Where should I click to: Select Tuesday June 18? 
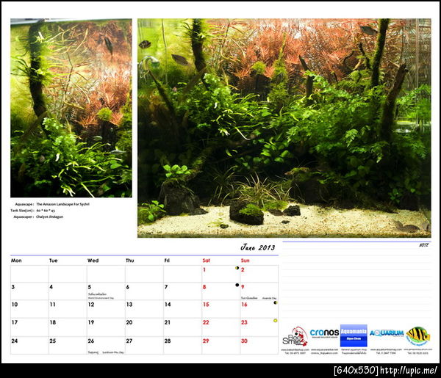tap(68, 327)
